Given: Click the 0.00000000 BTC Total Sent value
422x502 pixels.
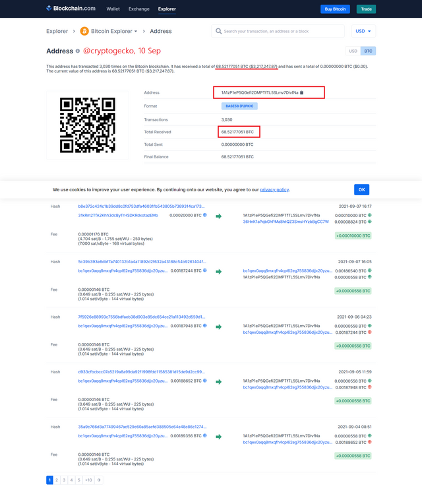Looking at the screenshot, I should tap(237, 144).
